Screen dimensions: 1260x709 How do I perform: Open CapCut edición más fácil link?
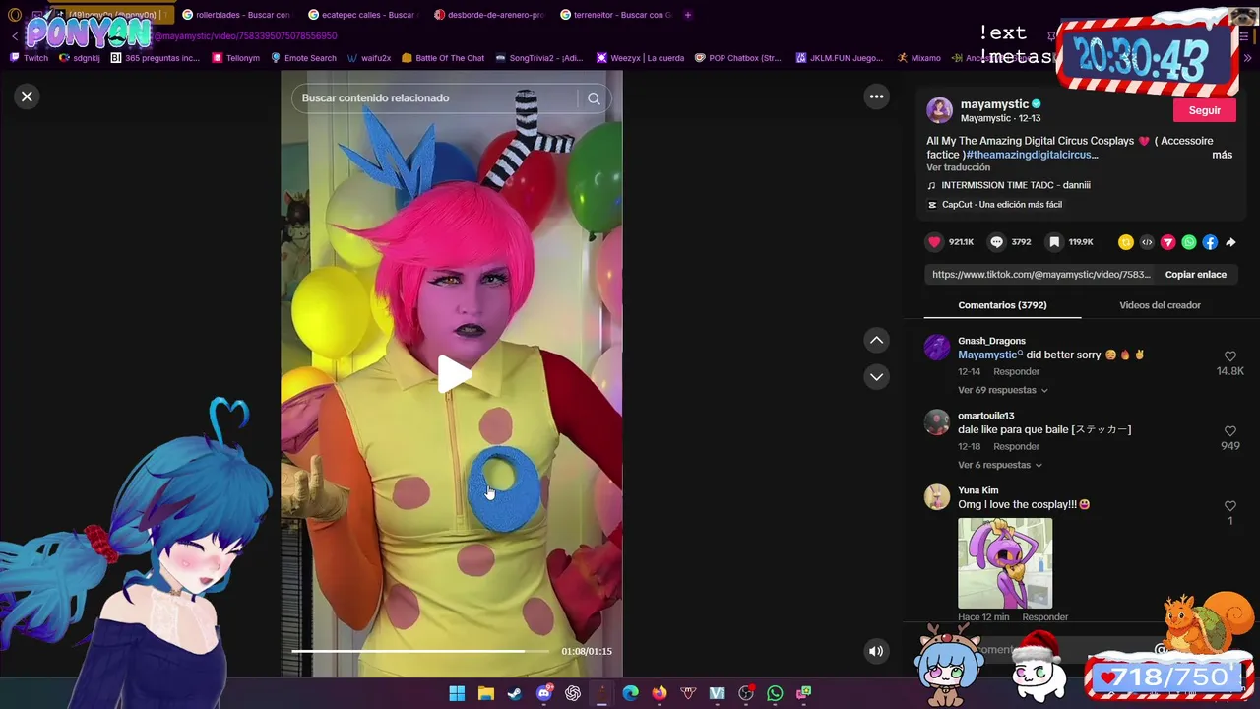click(1001, 205)
